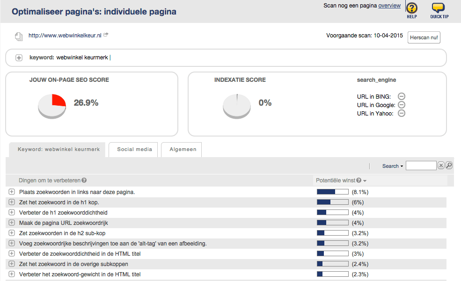This screenshot has width=461, height=281.
Task: Click the 'Herscan nu!' button
Action: click(x=424, y=37)
